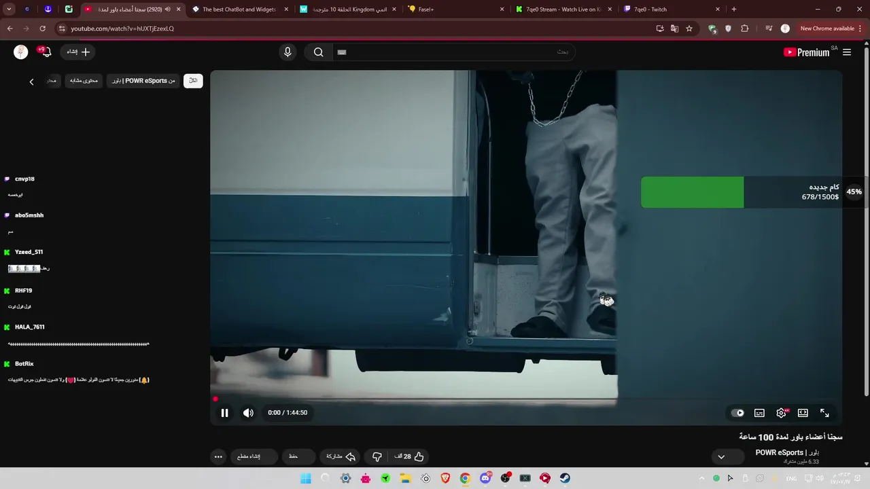Open the POWR eSports channel link
The height and width of the screenshot is (489, 870).
pos(787,453)
